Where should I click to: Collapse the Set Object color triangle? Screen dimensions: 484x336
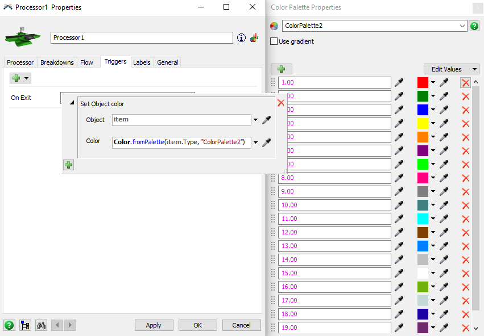click(x=72, y=103)
